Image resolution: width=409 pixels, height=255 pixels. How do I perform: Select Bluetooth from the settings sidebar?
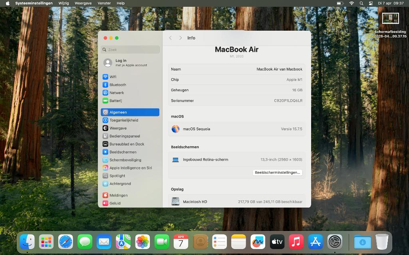point(117,85)
